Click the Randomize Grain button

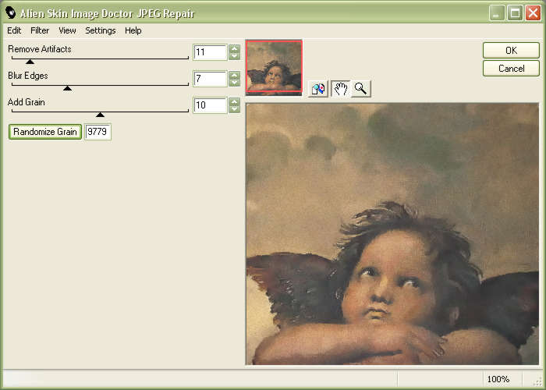45,132
